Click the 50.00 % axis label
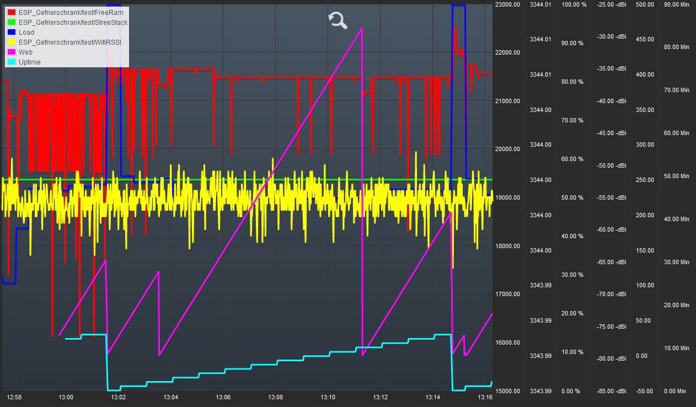The image size is (696, 407). (572, 197)
